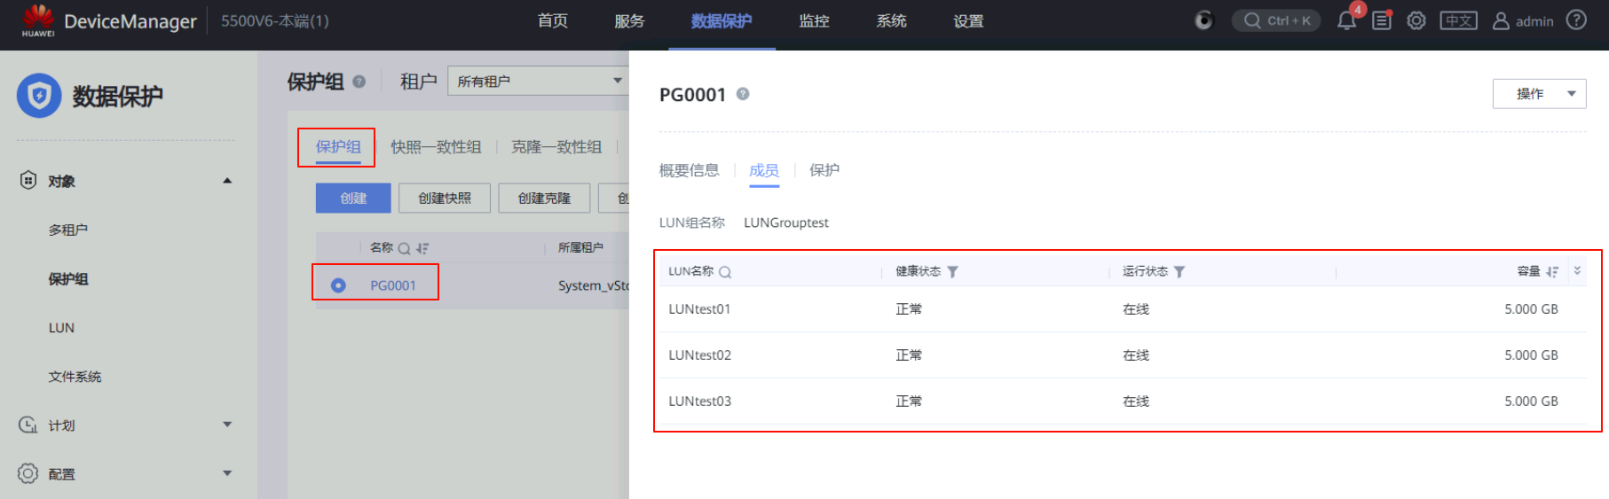Switch language with the 中文 icon
Screen dimensions: 1609x499
[x=1458, y=21]
